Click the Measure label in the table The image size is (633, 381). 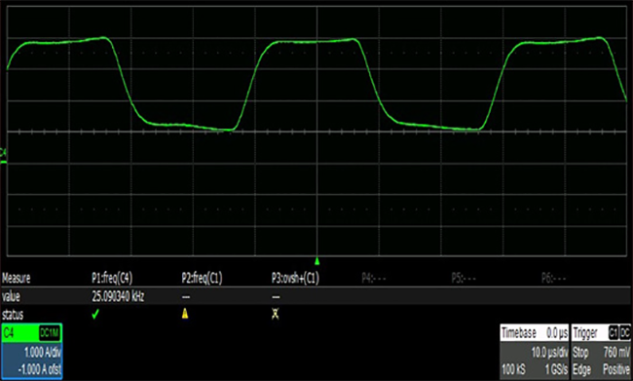click(17, 278)
